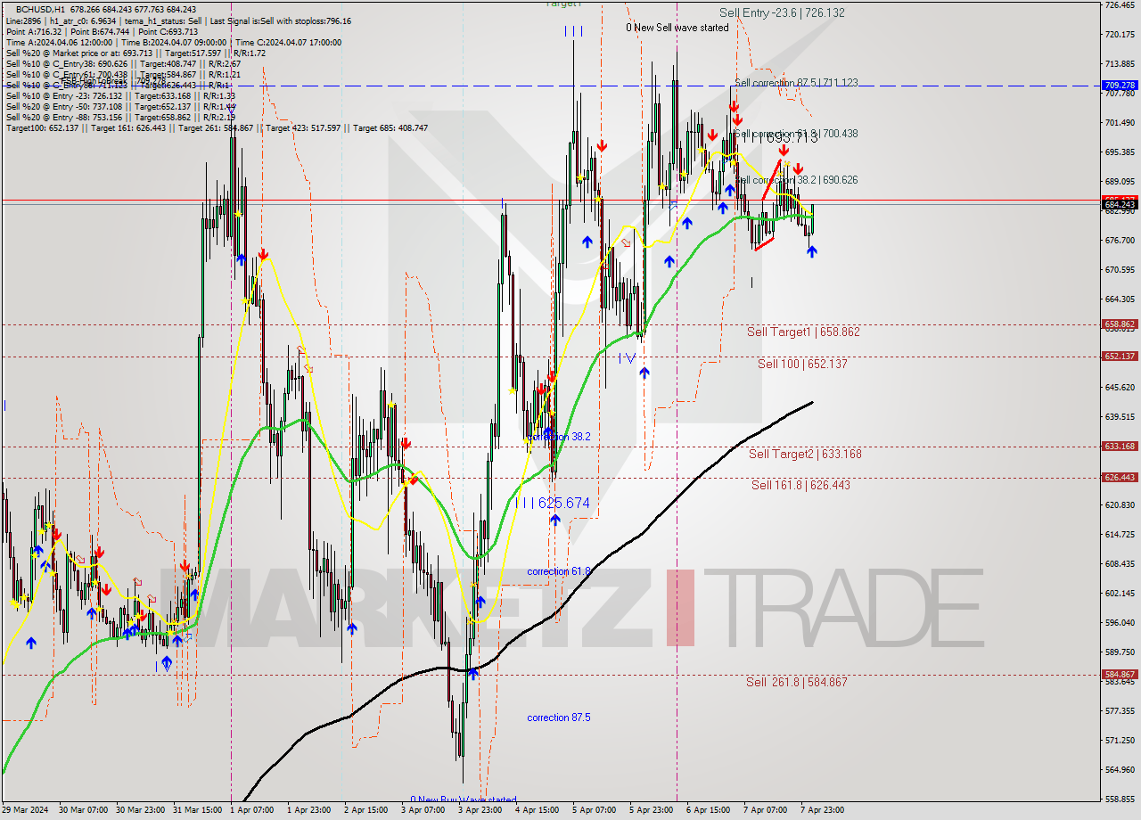Screen dimensions: 1141x820
Task: Click the blue 'correction 61.8' label
Action: pyautogui.click(x=559, y=571)
